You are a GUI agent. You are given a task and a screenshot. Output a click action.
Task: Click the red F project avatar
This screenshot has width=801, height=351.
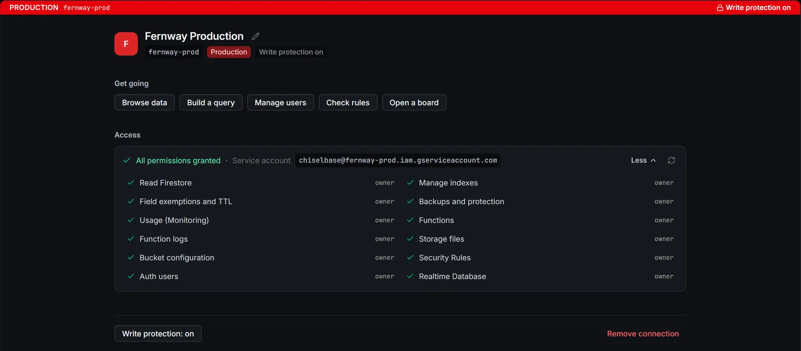[x=126, y=44]
